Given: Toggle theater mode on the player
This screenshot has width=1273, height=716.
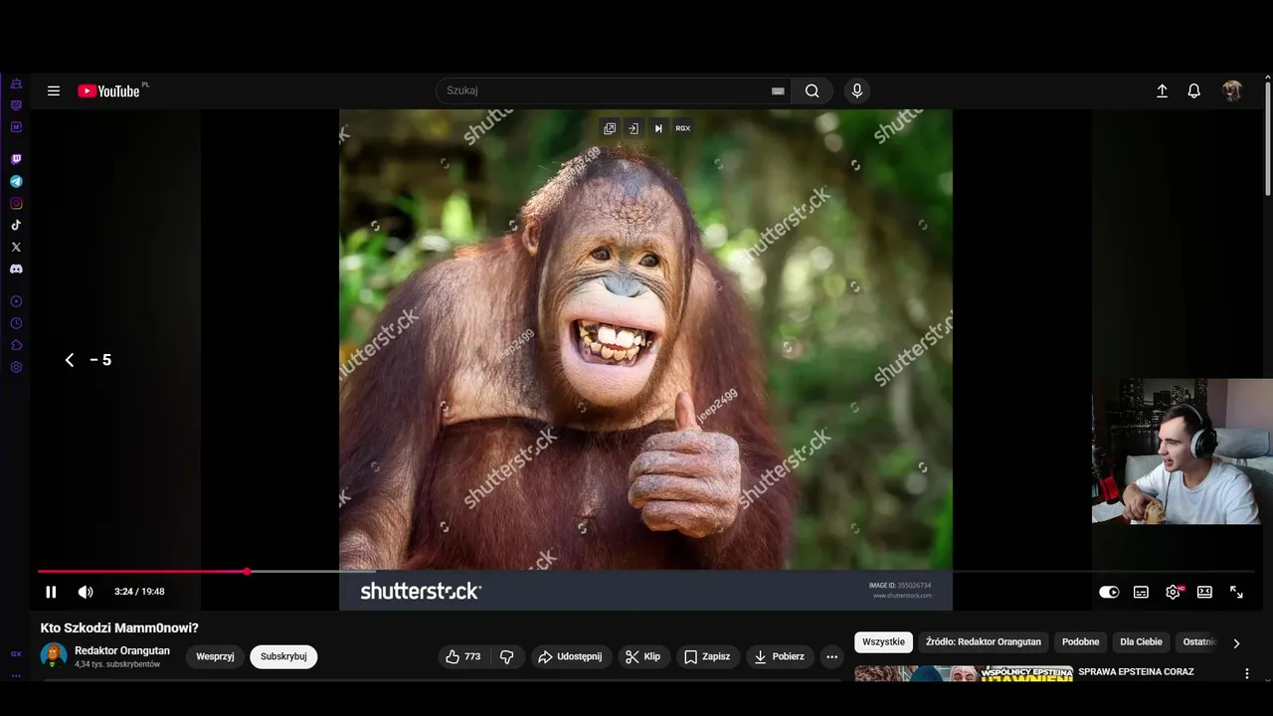Looking at the screenshot, I should click(1204, 592).
